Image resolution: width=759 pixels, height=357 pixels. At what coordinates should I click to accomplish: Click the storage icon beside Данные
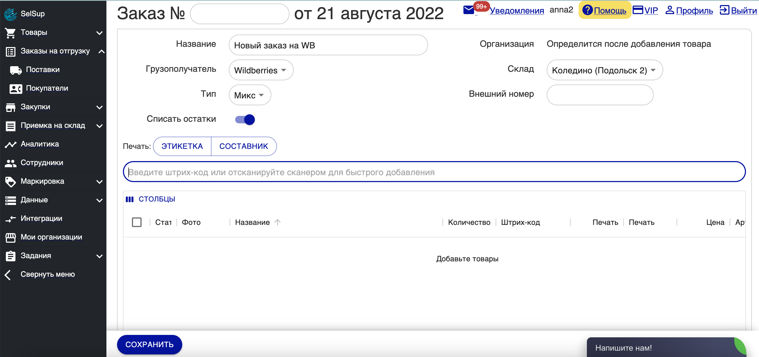coord(11,200)
